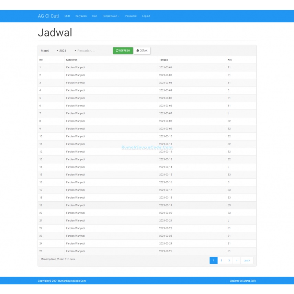
Task: Click Fardian Wahyudi in row 12
Action: click(x=75, y=152)
